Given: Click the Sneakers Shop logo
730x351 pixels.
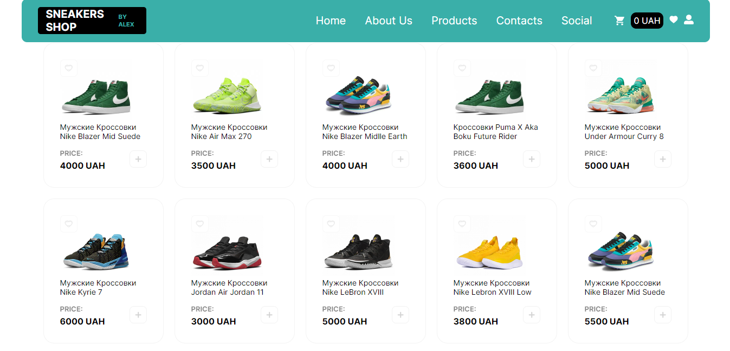Looking at the screenshot, I should [x=92, y=21].
